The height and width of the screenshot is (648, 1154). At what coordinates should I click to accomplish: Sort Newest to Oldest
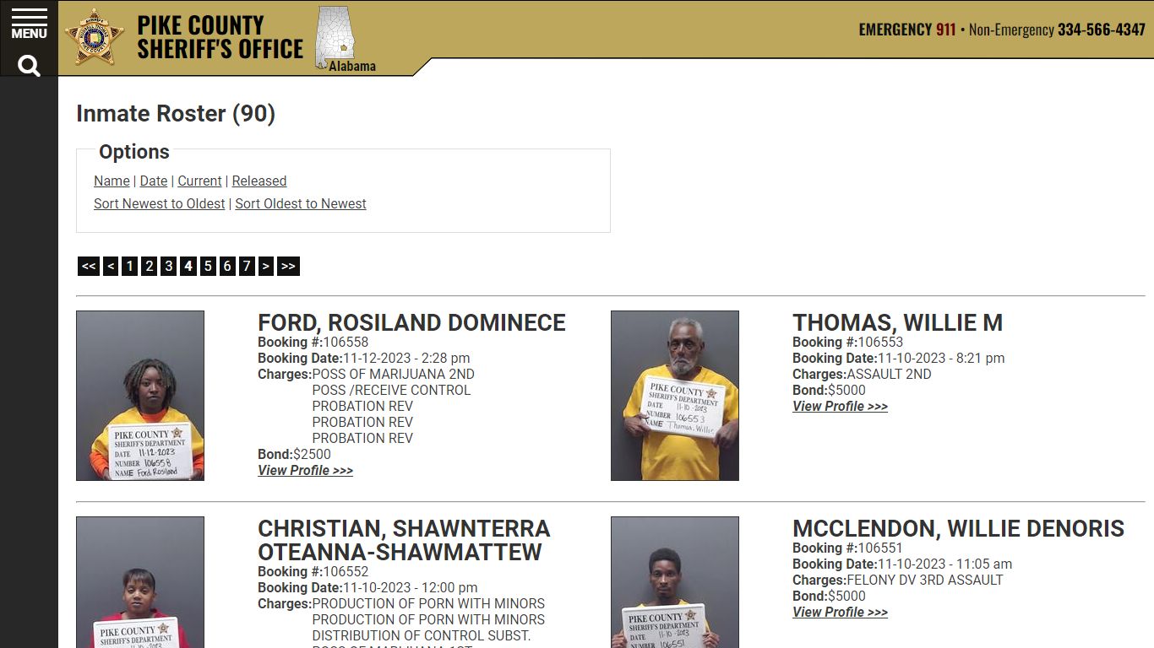[x=160, y=203]
